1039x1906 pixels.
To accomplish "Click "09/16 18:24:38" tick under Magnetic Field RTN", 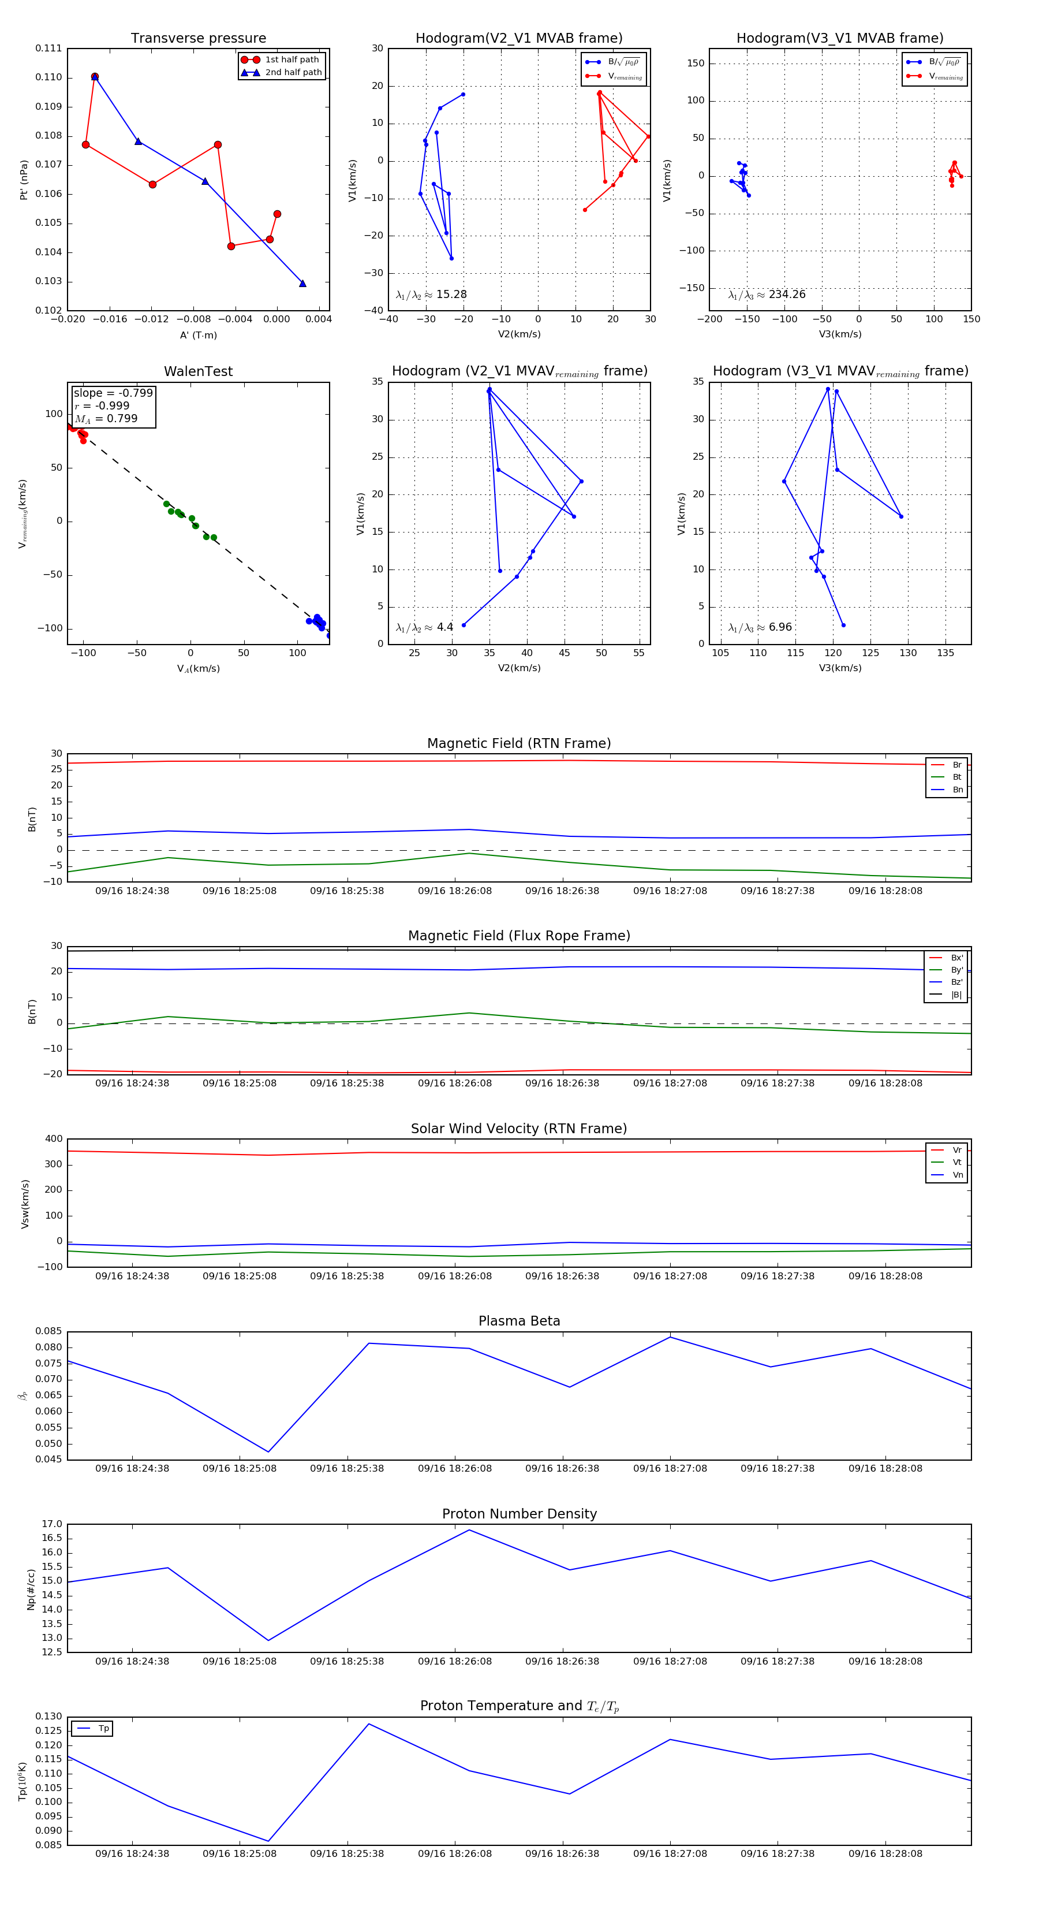I will point(132,891).
